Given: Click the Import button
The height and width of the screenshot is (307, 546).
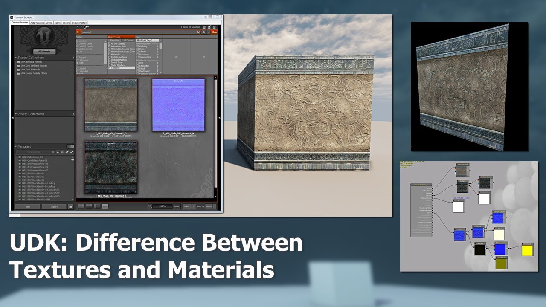Looking at the screenshot, I should [54, 206].
